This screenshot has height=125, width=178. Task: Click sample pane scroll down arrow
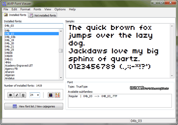pyautogui.click(x=172, y=76)
